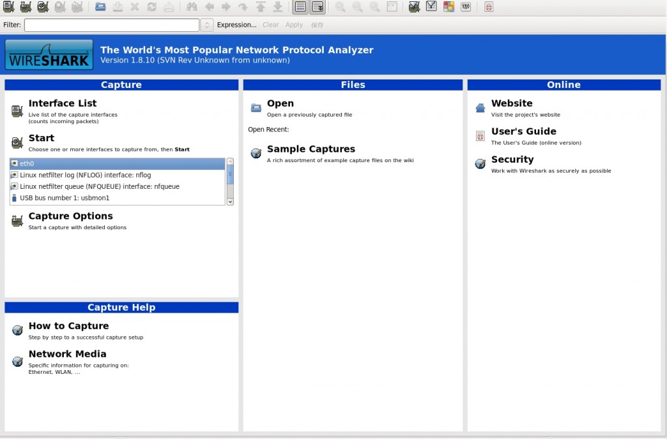The width and height of the screenshot is (667, 439).
Task: Click the Clear filter button
Action: 270,25
